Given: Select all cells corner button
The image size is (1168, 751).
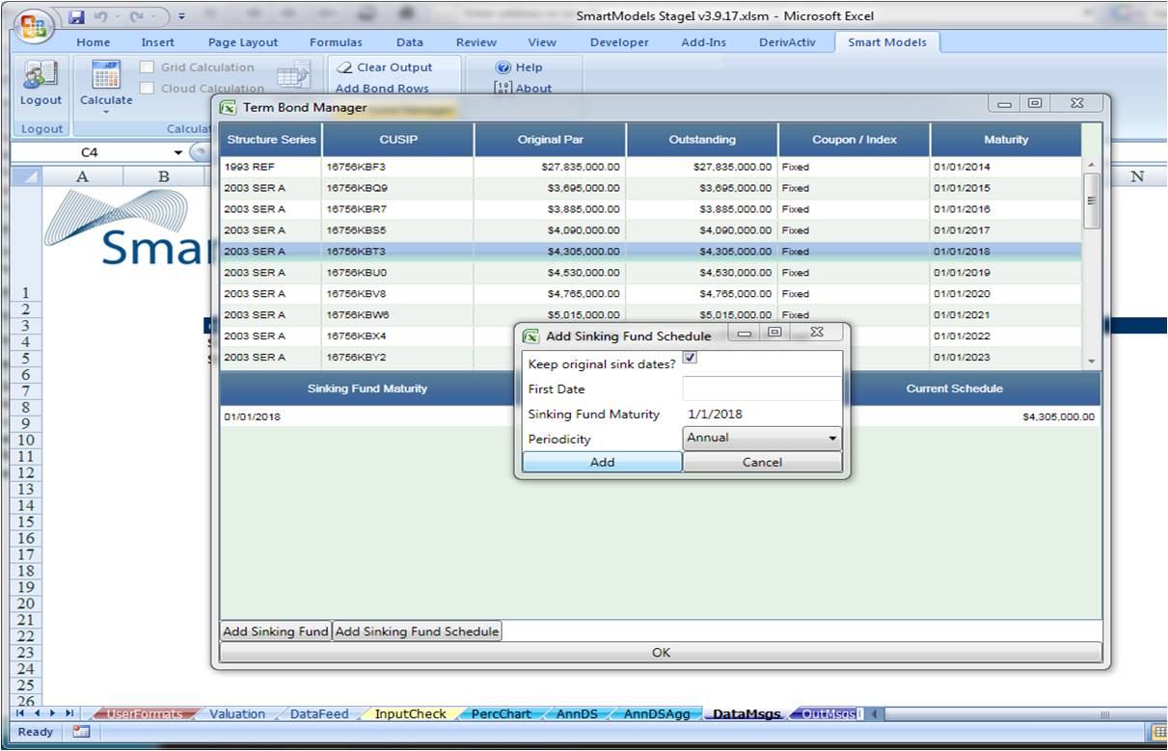Looking at the screenshot, I should point(25,176).
